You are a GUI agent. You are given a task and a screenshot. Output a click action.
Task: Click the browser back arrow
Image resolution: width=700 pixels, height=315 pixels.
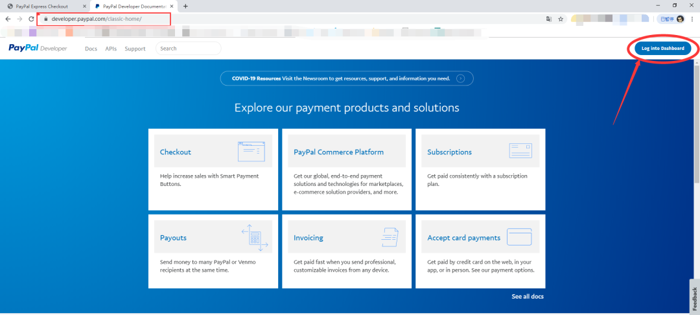8,19
